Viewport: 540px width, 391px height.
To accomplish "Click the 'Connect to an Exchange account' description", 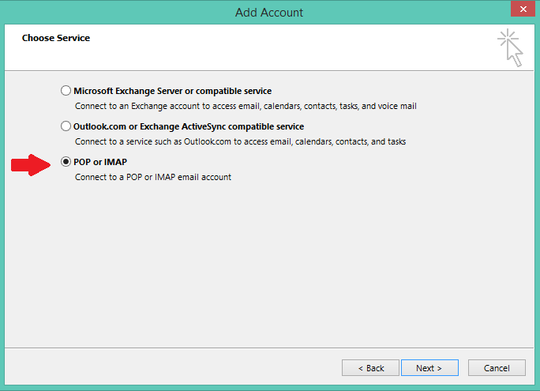I will (x=246, y=106).
